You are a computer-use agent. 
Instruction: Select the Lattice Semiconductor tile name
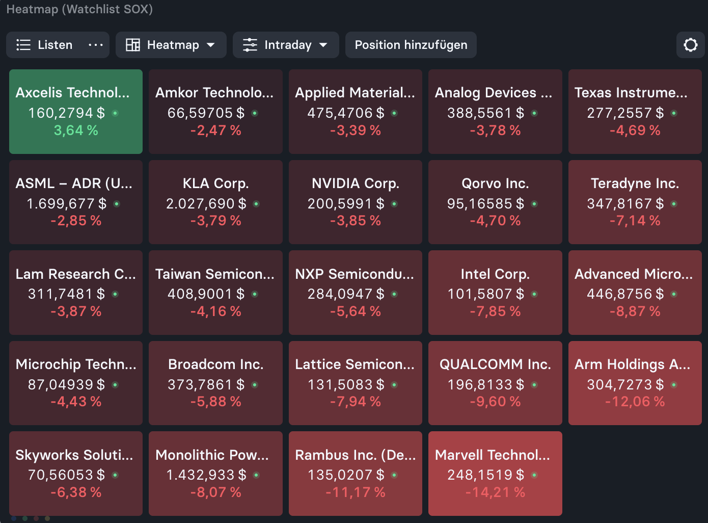355,364
